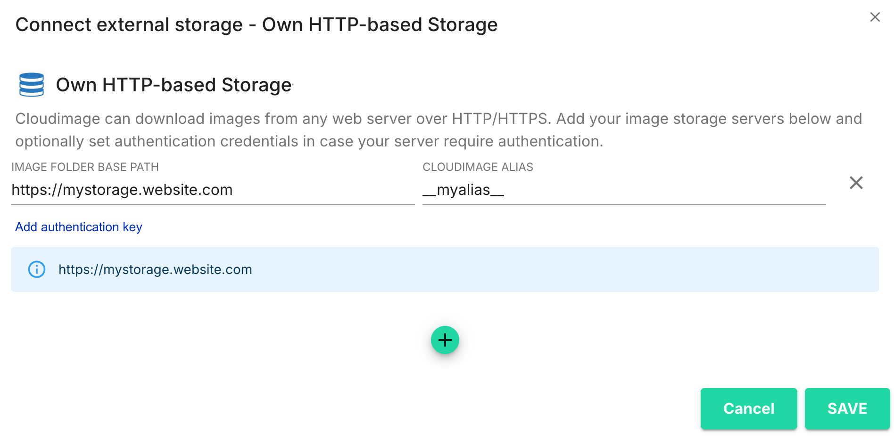This screenshot has width=894, height=436.
Task: Remove the storage row with X icon
Action: tap(856, 183)
